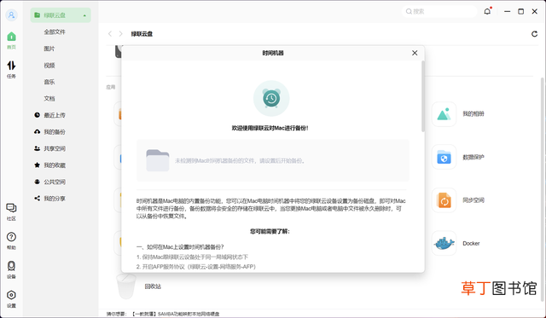Click the 保持Mac跟绿联云设备处于同一局域网 step

point(192,257)
